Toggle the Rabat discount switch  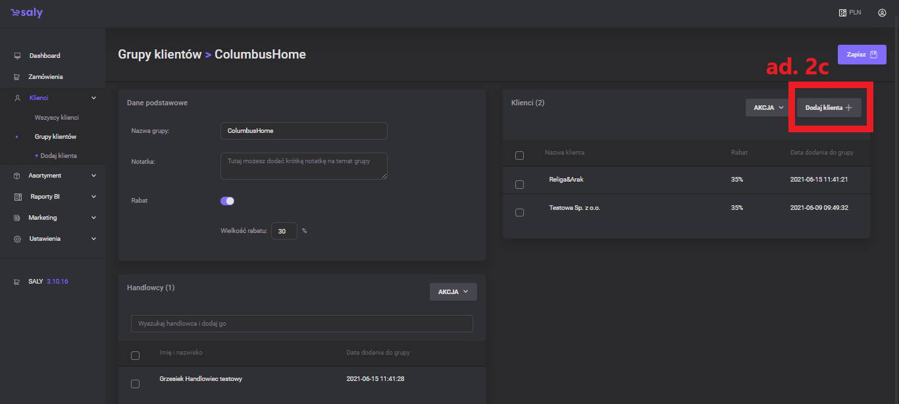[x=227, y=201]
